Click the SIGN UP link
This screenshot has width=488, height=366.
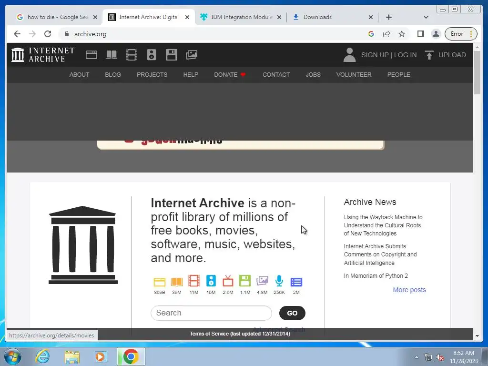(x=375, y=55)
